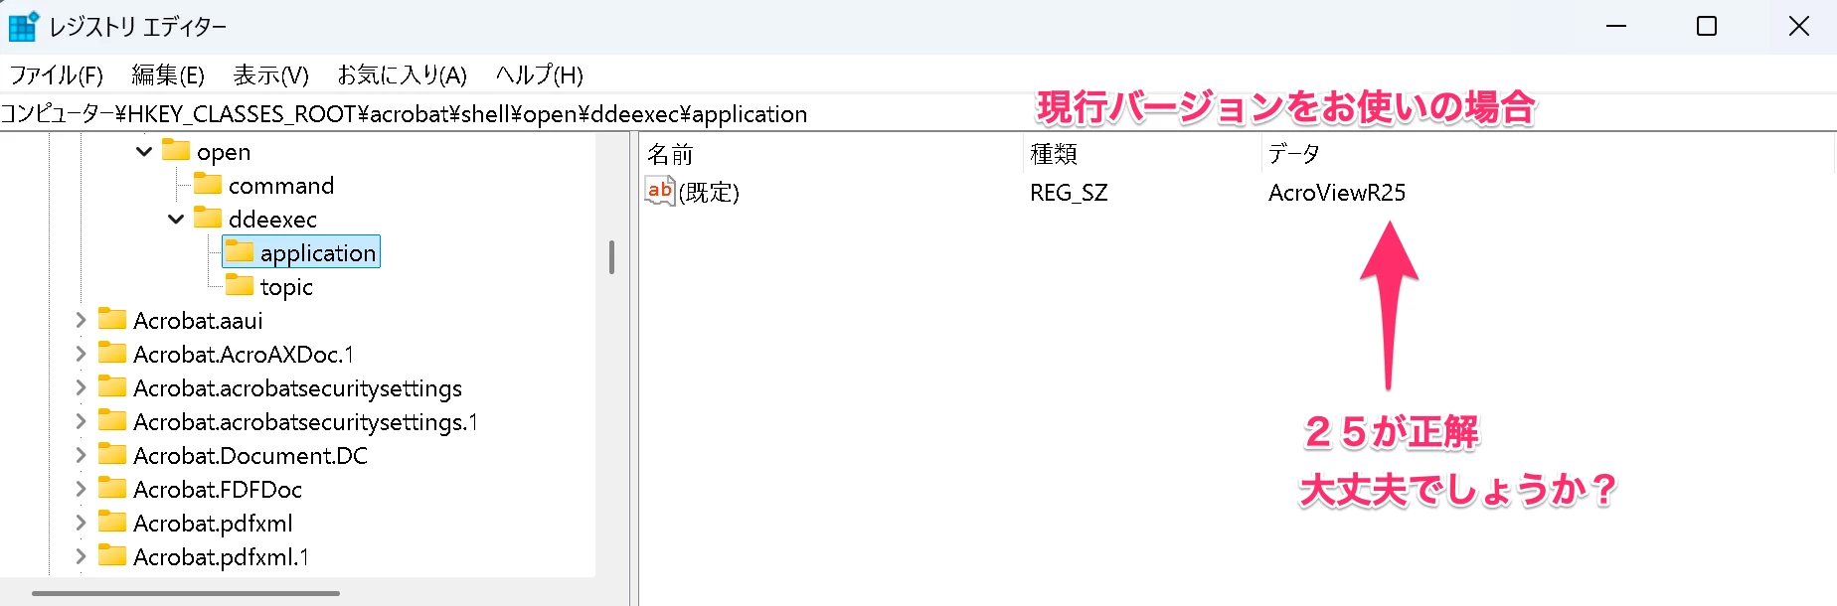Select the open key label

pyautogui.click(x=224, y=152)
